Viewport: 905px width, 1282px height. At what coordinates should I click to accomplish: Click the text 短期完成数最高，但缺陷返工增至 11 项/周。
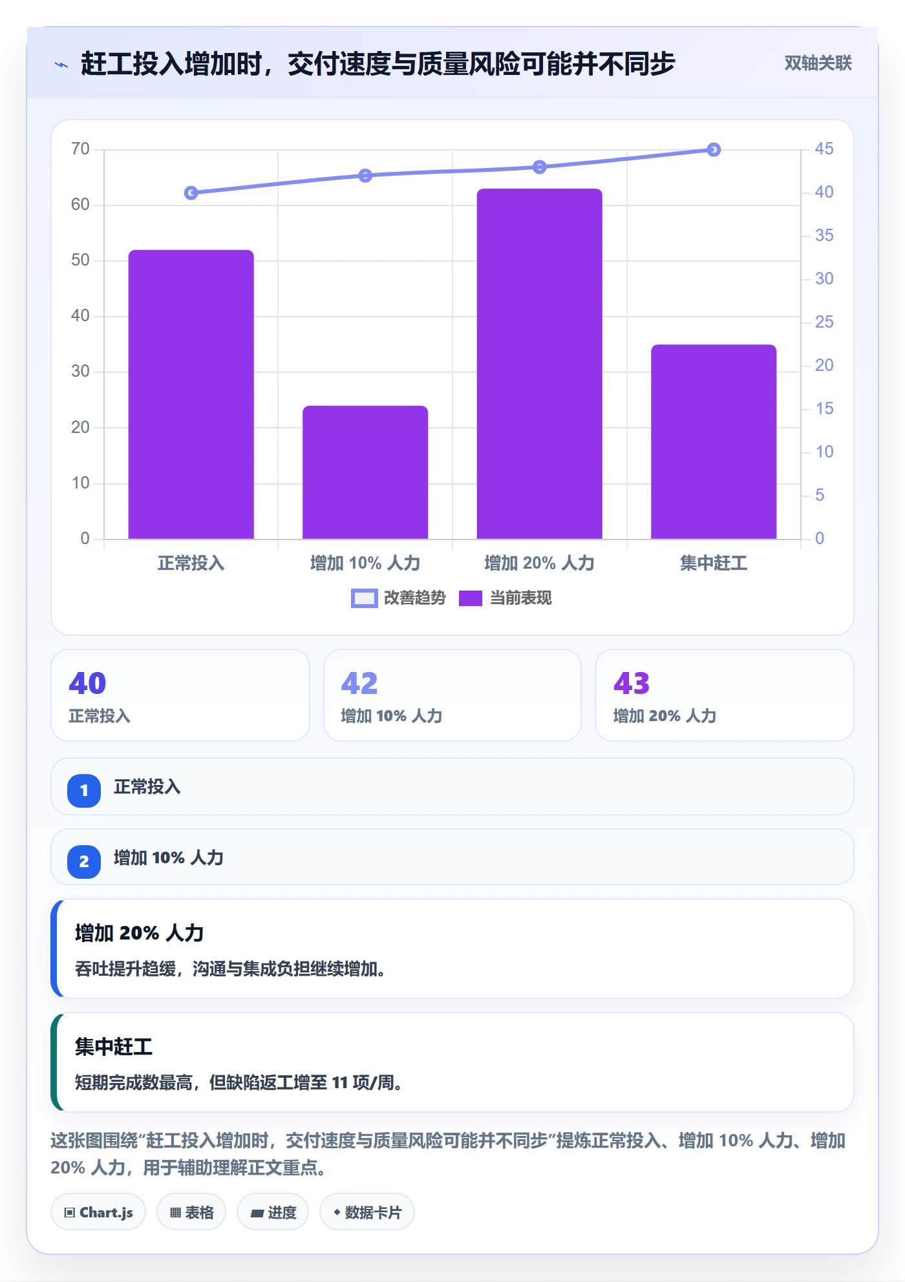click(239, 1083)
